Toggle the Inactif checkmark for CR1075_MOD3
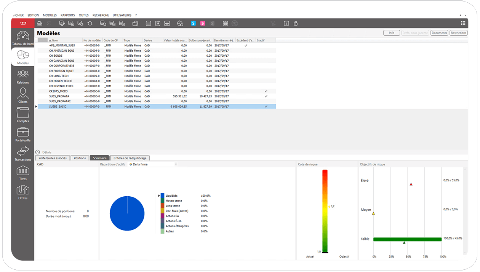 coord(266,91)
